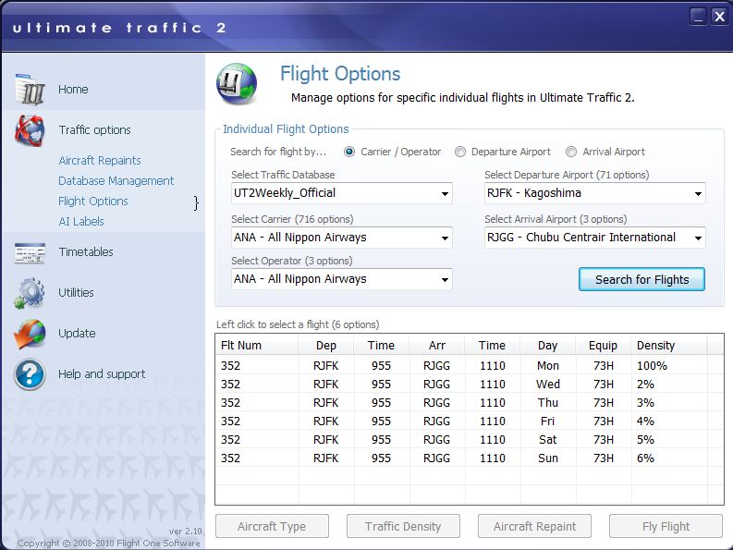Viewport: 733px width, 550px height.
Task: Sort table by Day column header
Action: 547,346
